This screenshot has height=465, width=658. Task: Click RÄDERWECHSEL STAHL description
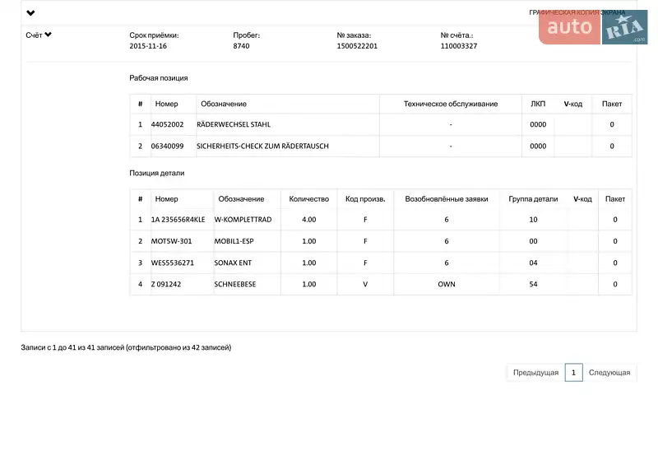[x=234, y=125]
